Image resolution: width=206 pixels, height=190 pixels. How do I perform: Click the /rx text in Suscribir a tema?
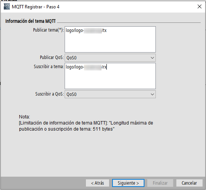coord(104,67)
